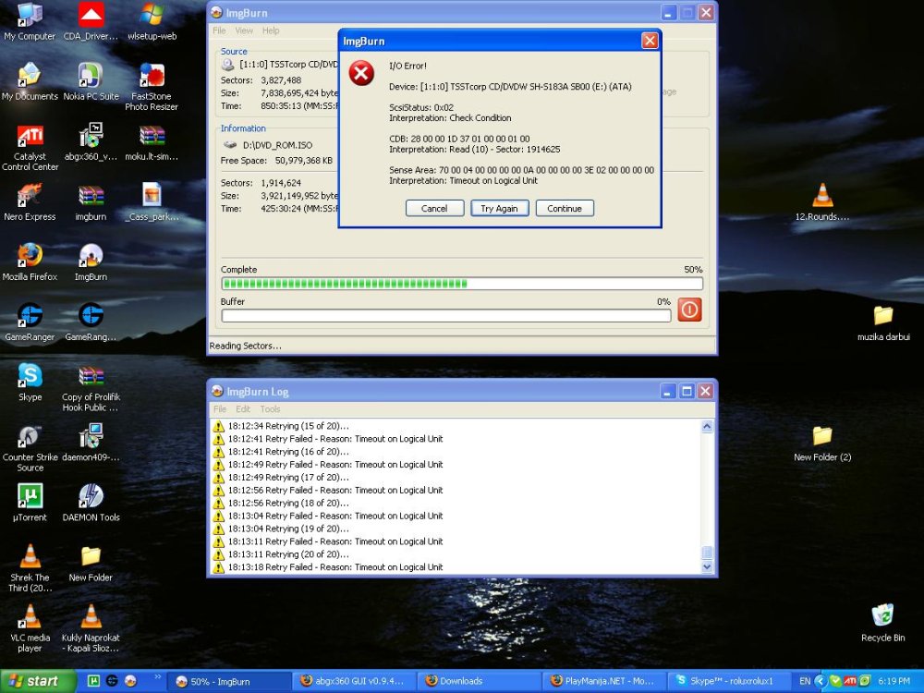Image resolution: width=924 pixels, height=693 pixels.
Task: Open the File menu in ImgBurn Log
Action: point(220,409)
